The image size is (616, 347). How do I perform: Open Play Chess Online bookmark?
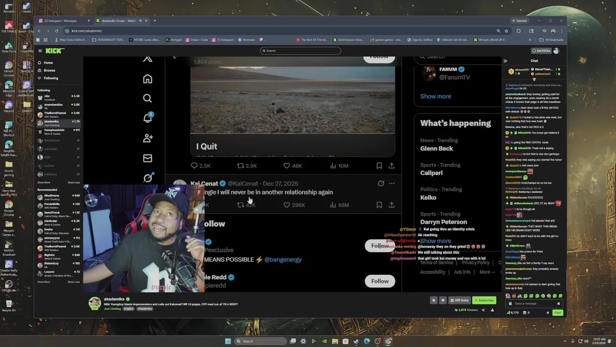[x=71, y=40]
